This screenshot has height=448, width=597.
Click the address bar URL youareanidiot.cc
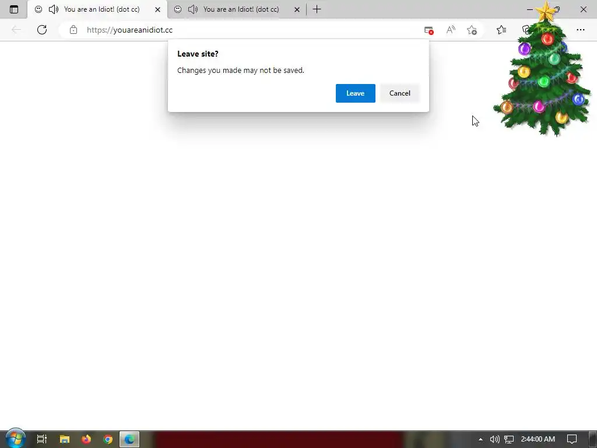[x=129, y=30]
